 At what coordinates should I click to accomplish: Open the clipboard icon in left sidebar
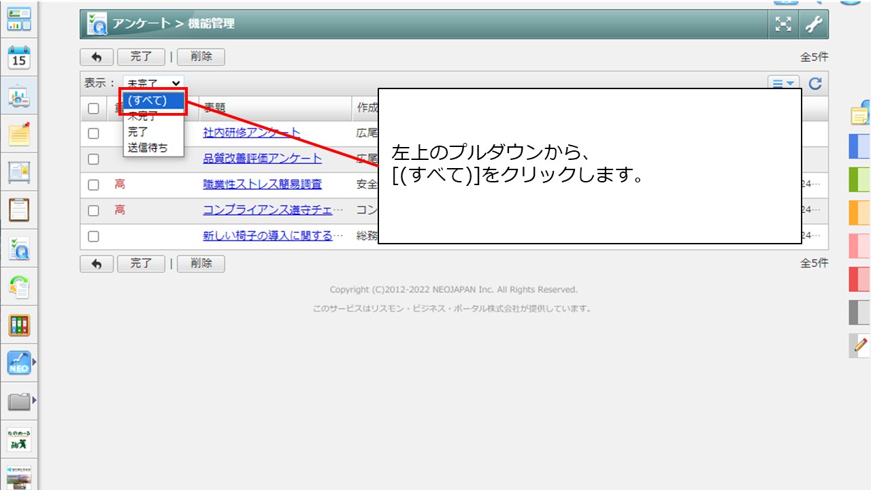tap(19, 210)
